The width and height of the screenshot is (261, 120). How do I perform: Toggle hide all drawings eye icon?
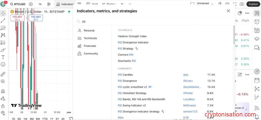3,113
